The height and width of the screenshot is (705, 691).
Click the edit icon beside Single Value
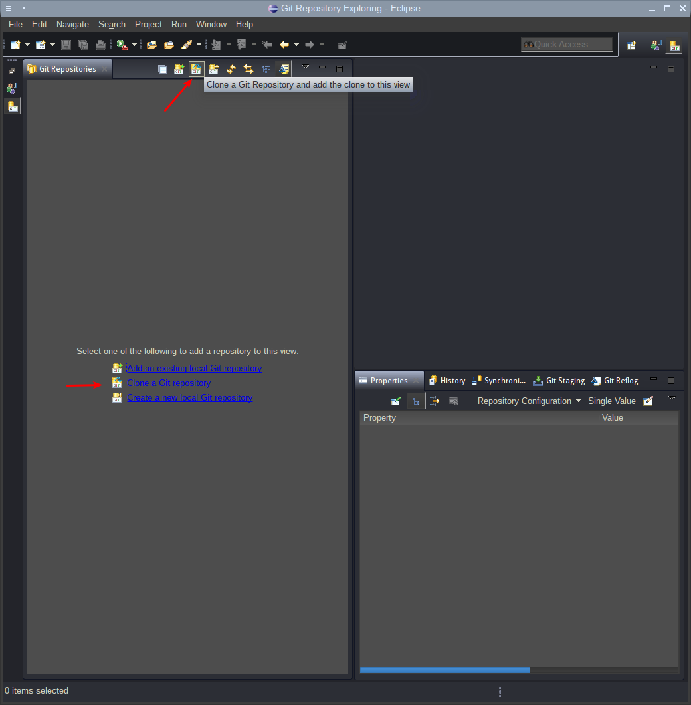(648, 401)
